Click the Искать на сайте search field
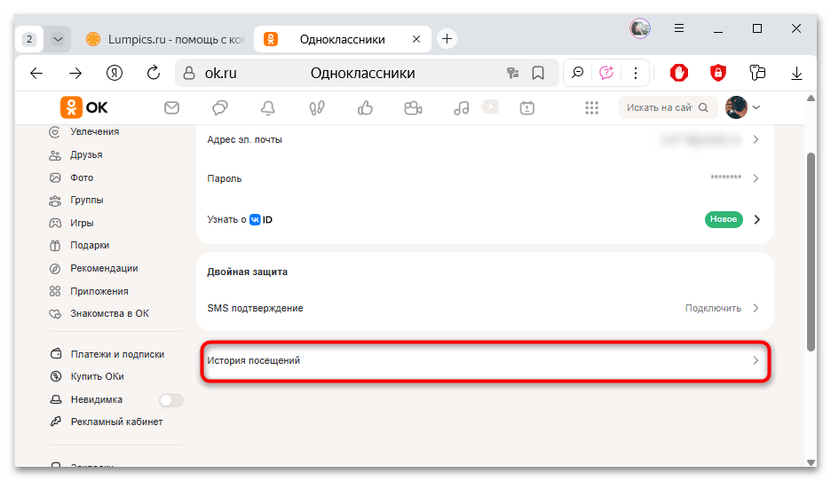The image size is (831, 481). tap(659, 108)
